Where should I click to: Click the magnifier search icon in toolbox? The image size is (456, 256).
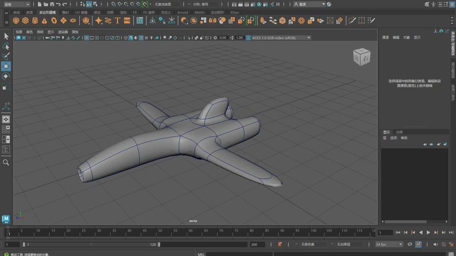(x=6, y=163)
